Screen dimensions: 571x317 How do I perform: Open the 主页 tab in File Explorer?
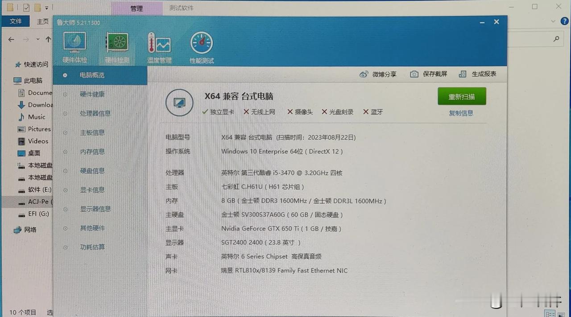click(43, 21)
